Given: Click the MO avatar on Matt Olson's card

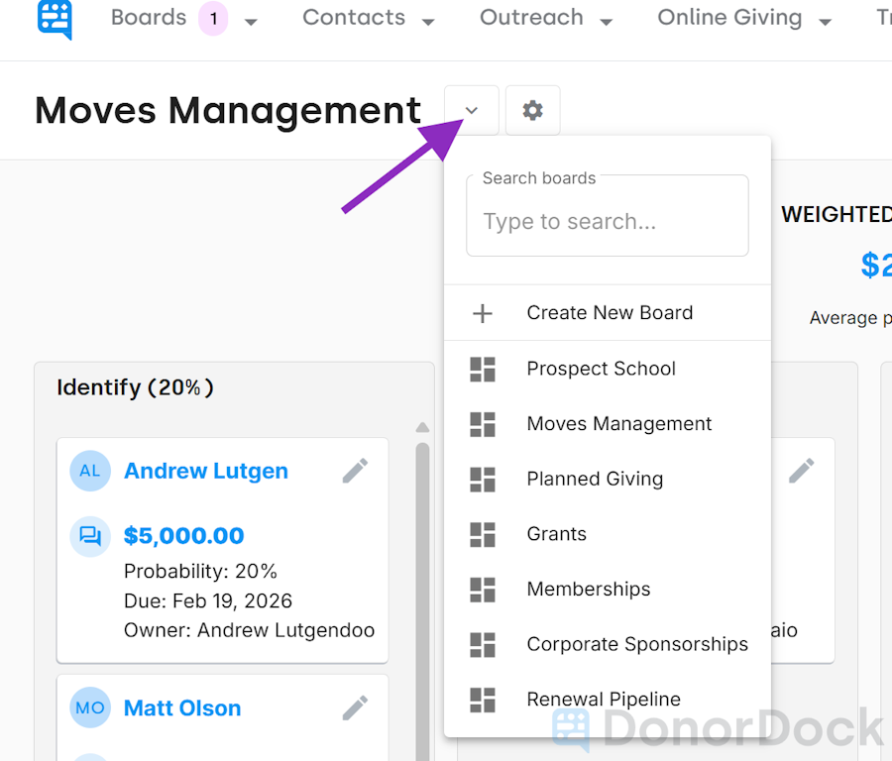Looking at the screenshot, I should [90, 707].
